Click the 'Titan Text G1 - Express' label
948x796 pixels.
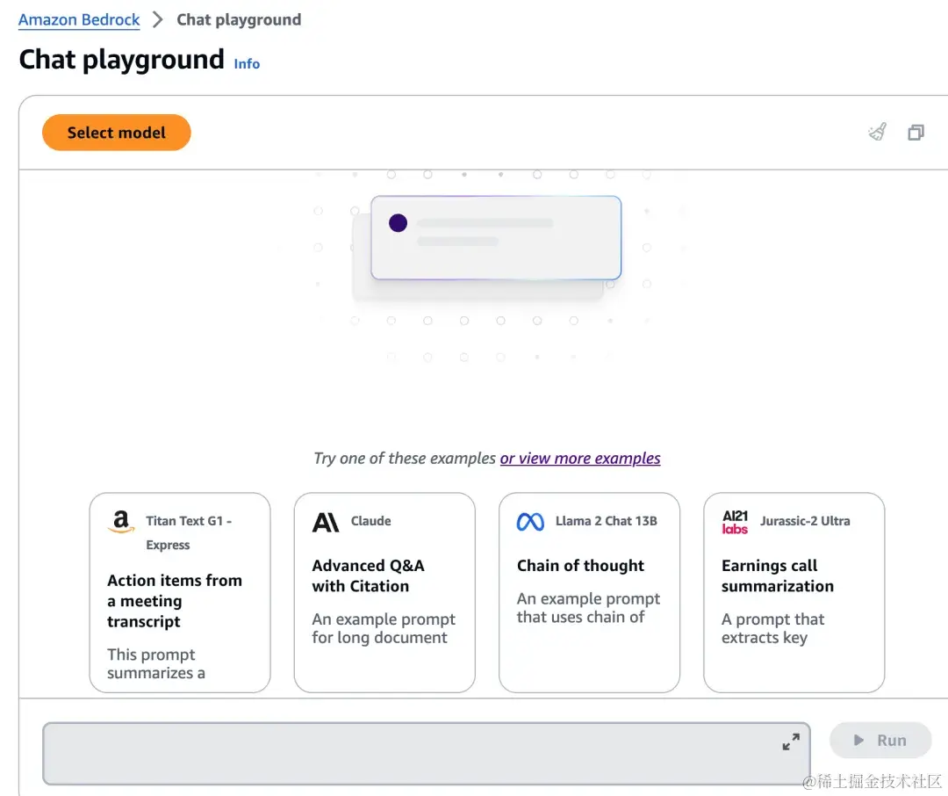[x=188, y=532]
